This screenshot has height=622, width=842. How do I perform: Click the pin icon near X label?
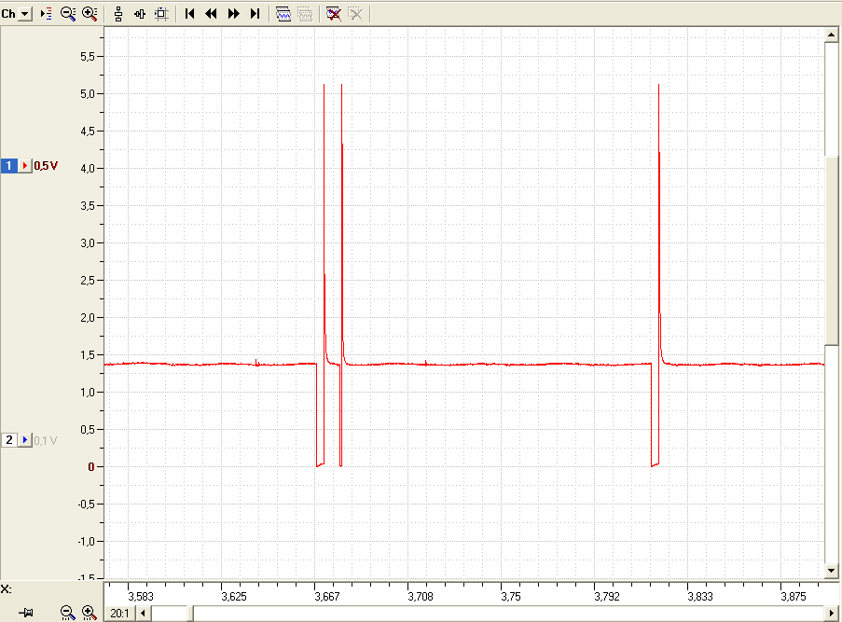click(26, 613)
